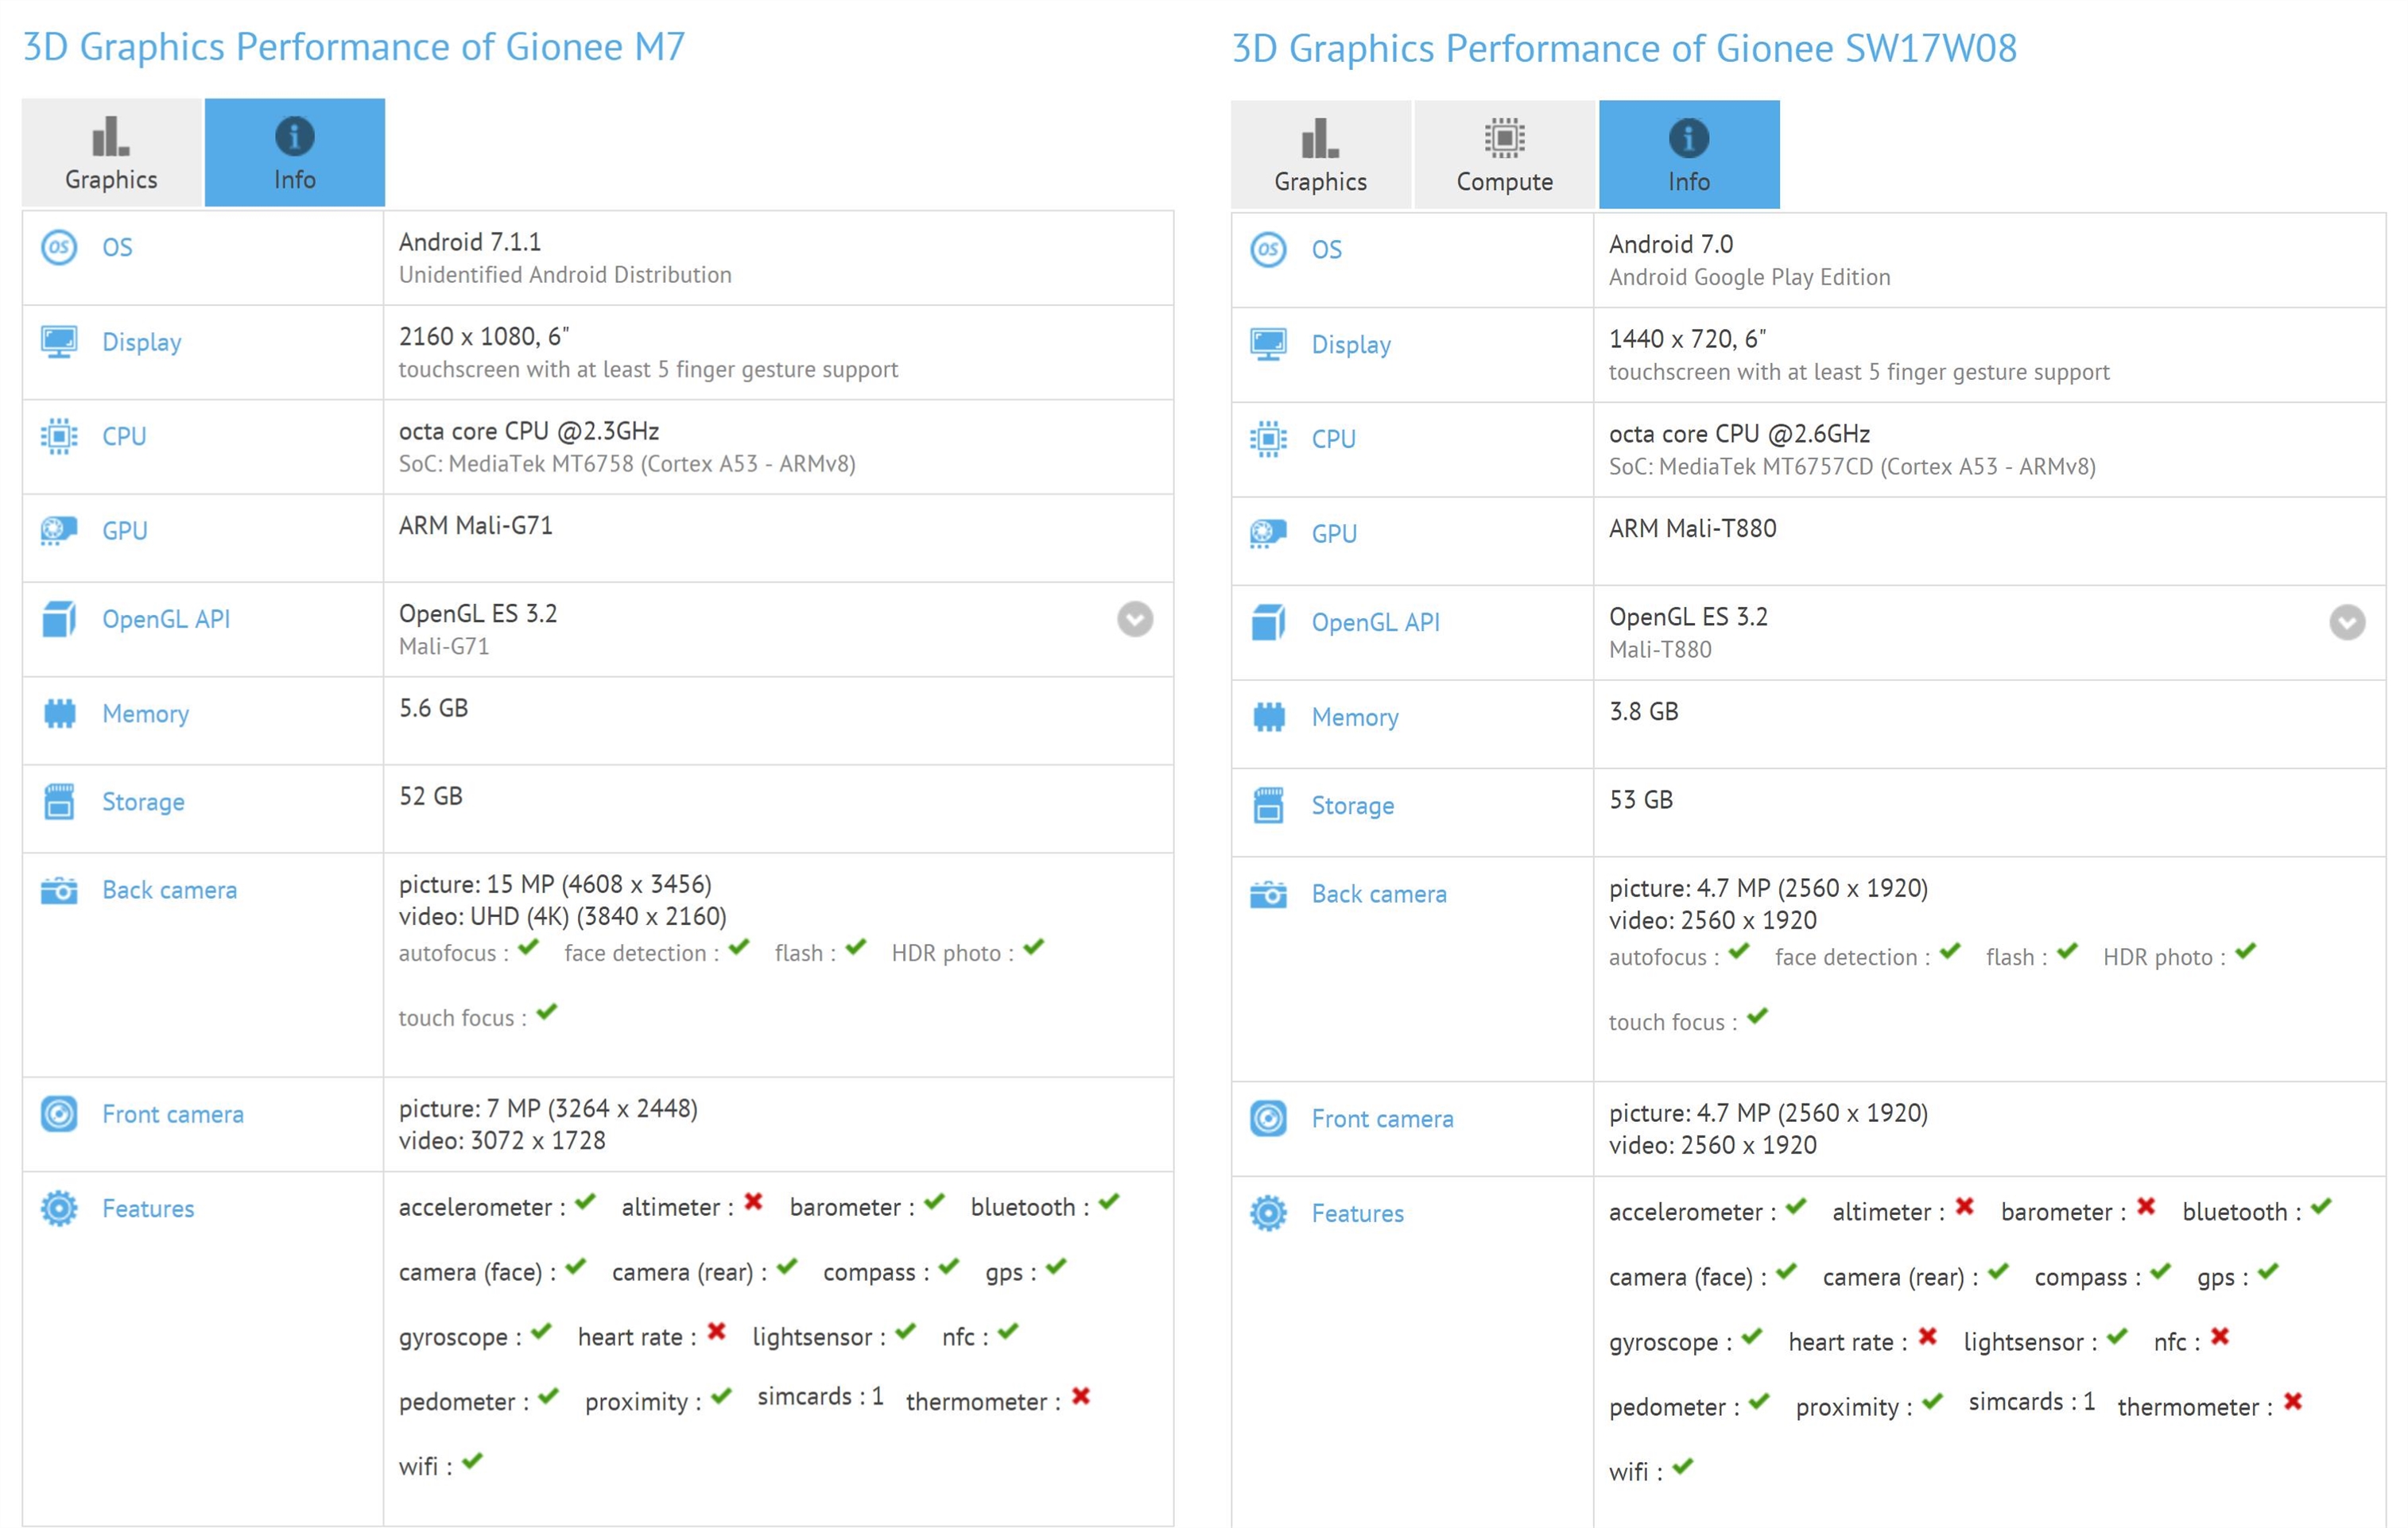Viewport: 2408px width, 1528px height.
Task: Click the nfc check mark in M7 features
Action: point(1008,1330)
